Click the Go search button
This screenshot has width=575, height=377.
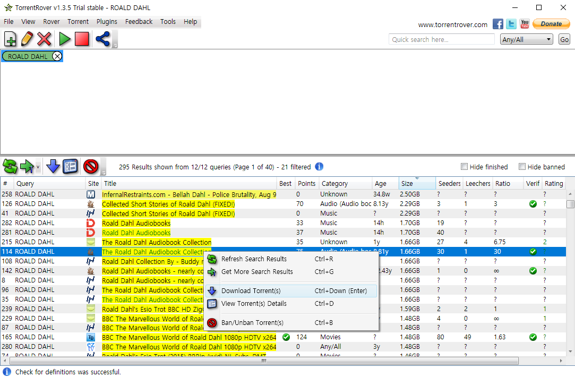[x=564, y=39]
